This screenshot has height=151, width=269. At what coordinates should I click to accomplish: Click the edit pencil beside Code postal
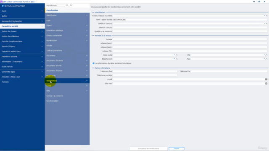[177, 55]
